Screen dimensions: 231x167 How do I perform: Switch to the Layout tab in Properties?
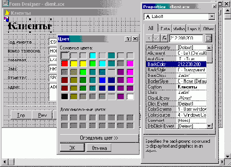coord(193,28)
